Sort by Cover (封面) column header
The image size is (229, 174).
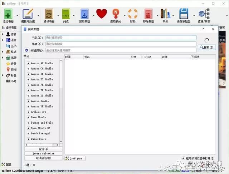[x=74, y=57]
